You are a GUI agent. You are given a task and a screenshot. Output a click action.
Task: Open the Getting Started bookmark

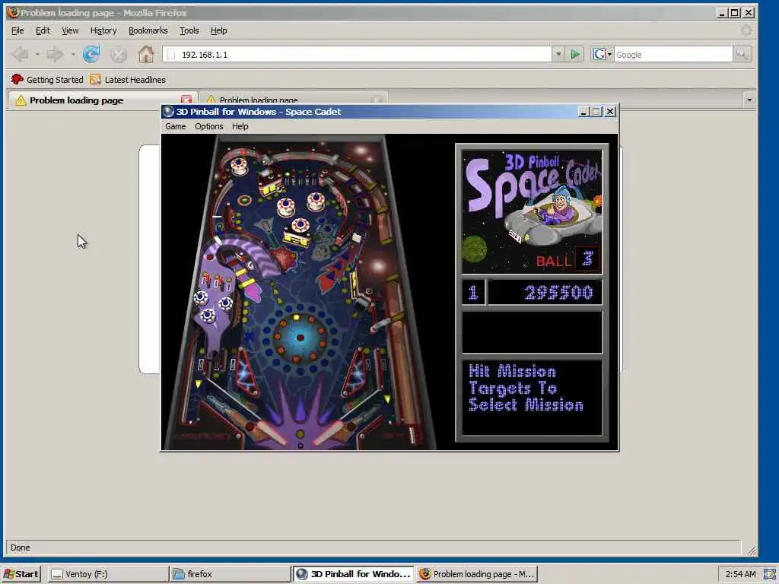[x=47, y=79]
